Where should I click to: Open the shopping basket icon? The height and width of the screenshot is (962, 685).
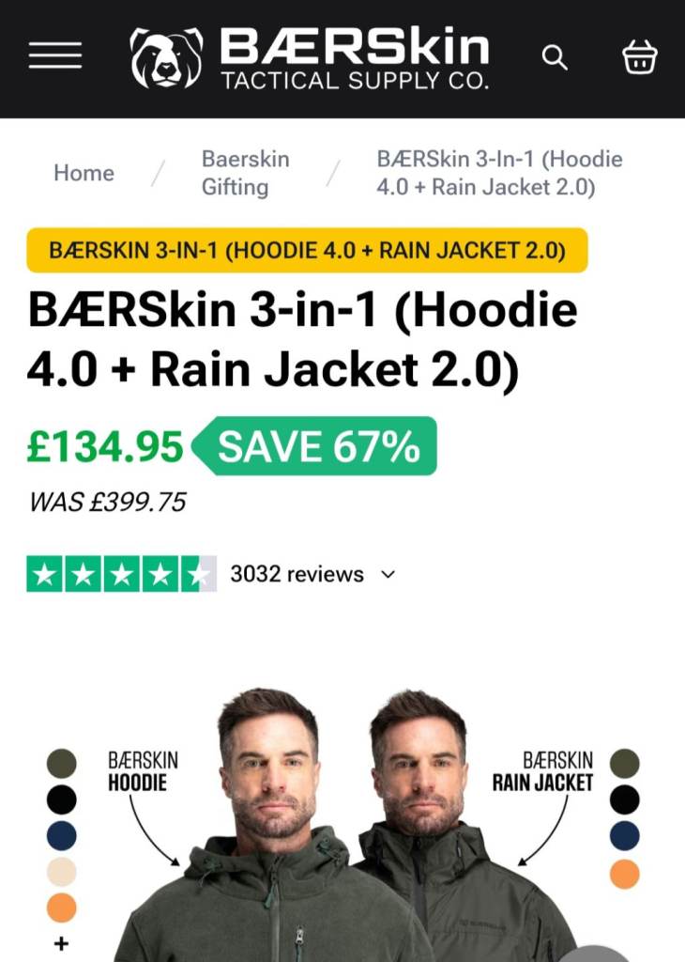tap(640, 57)
